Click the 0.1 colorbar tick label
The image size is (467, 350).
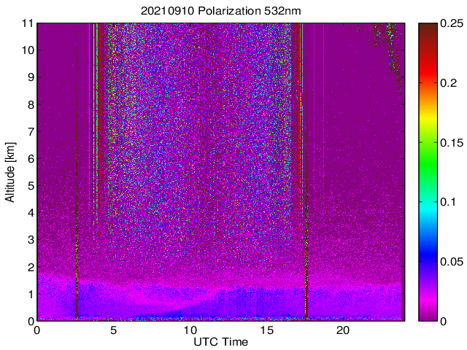click(448, 202)
